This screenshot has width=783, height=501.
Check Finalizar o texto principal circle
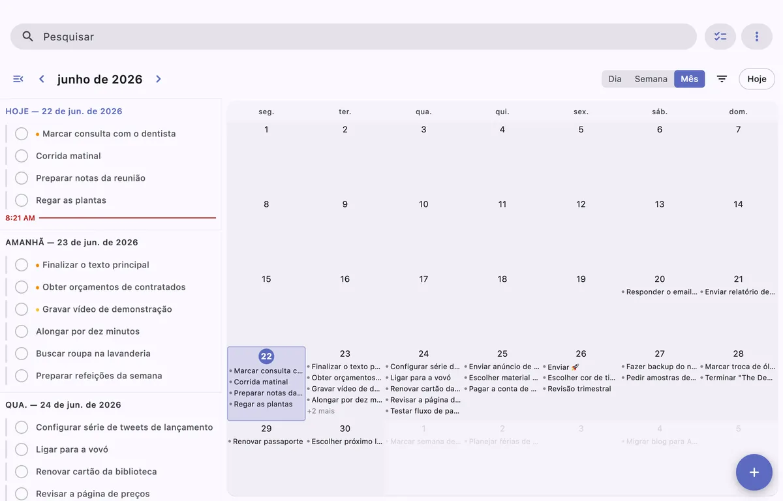coord(22,265)
